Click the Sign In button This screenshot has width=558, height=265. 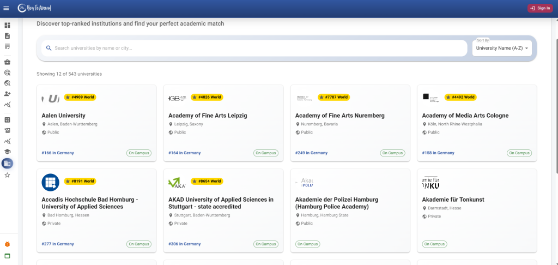(x=540, y=8)
